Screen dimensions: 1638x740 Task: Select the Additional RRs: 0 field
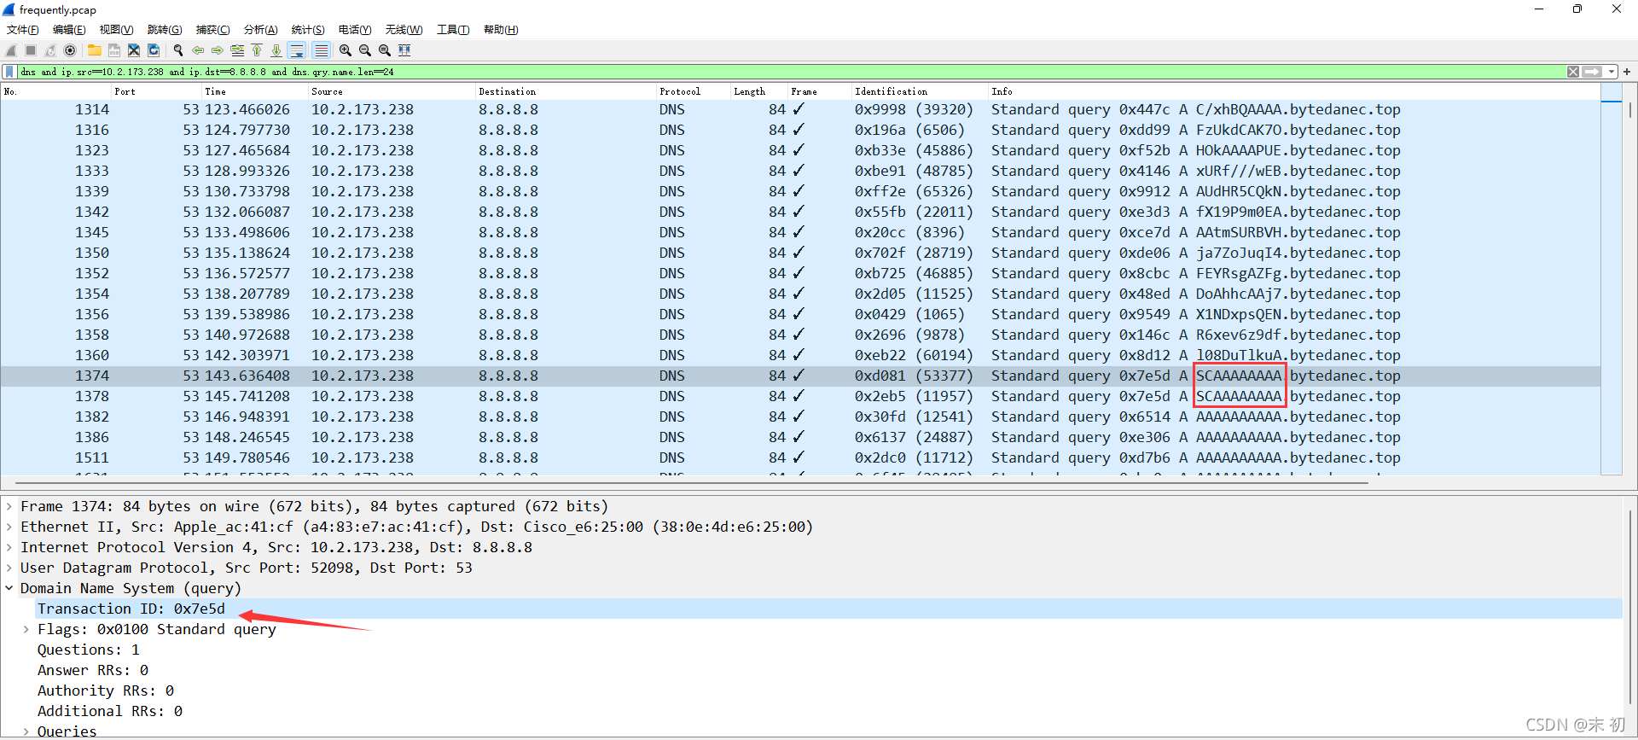coord(110,711)
